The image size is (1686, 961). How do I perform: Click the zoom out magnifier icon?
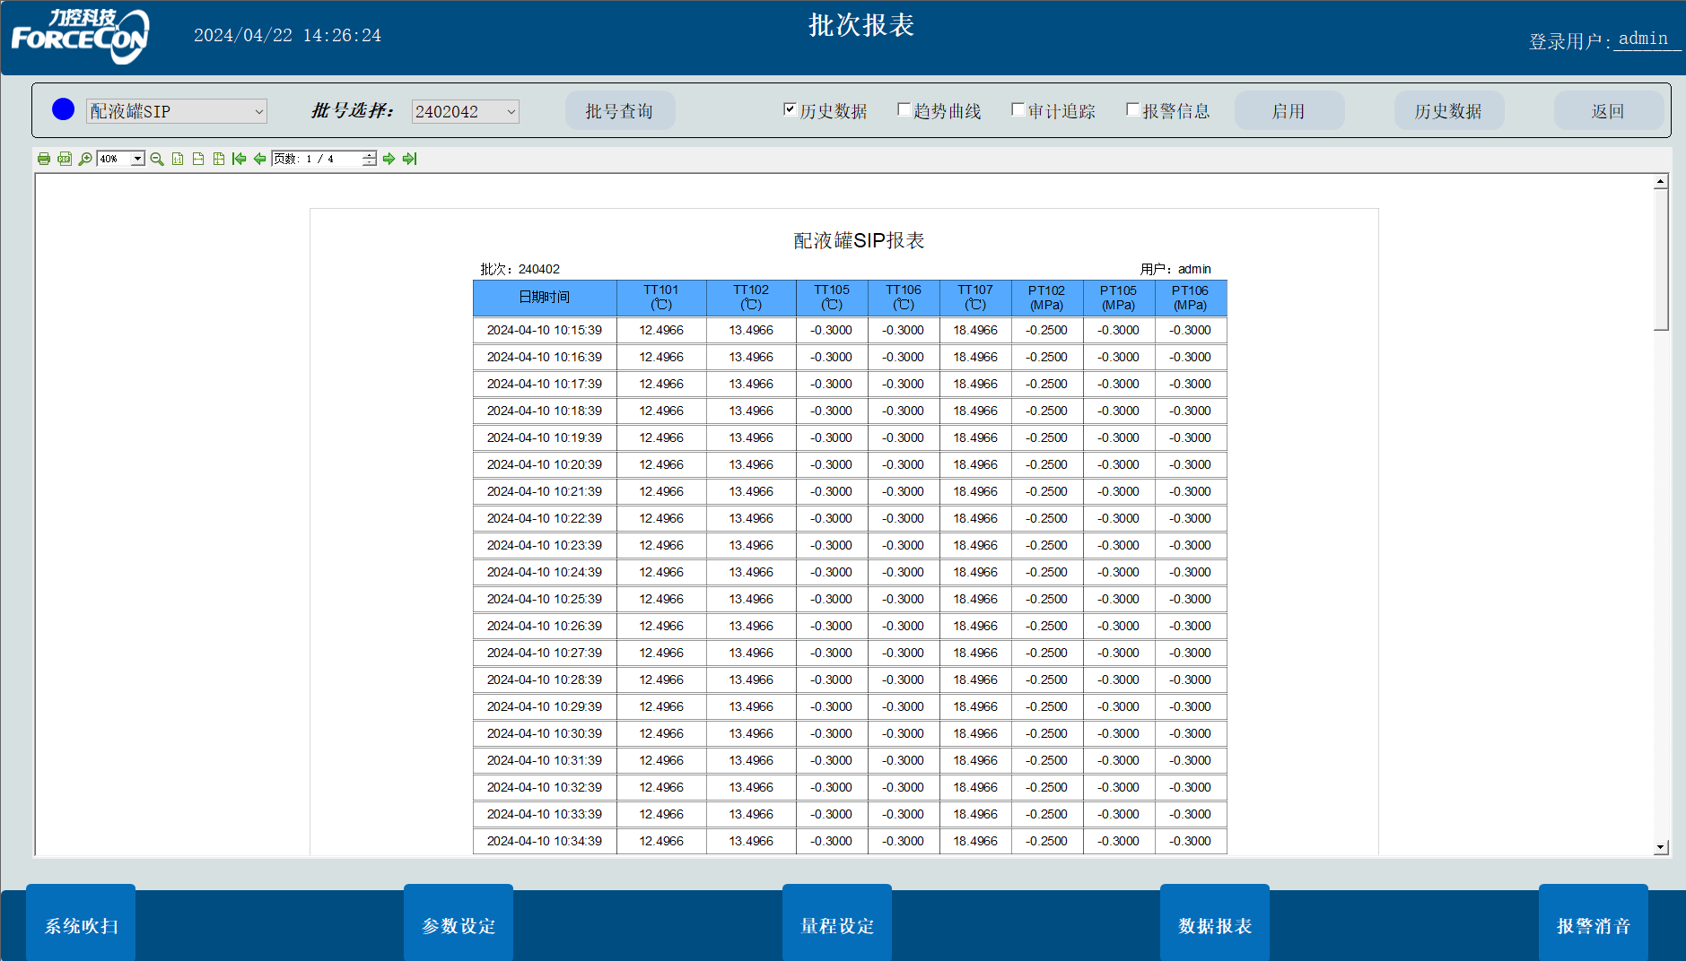pyautogui.click(x=157, y=159)
